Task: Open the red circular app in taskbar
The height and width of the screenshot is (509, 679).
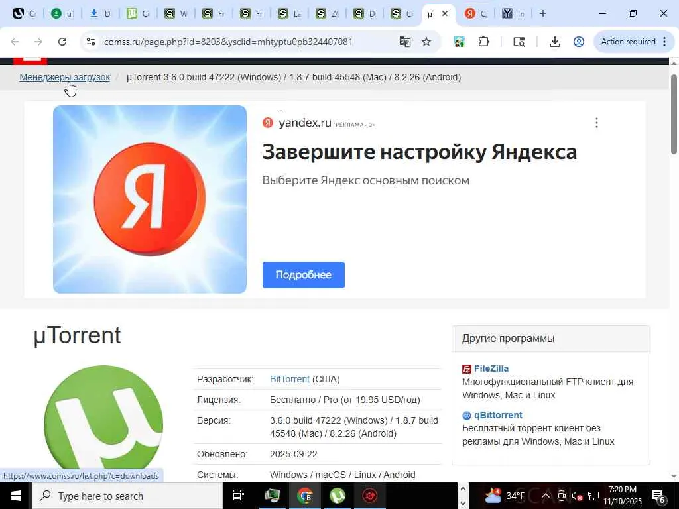Action: click(370, 496)
